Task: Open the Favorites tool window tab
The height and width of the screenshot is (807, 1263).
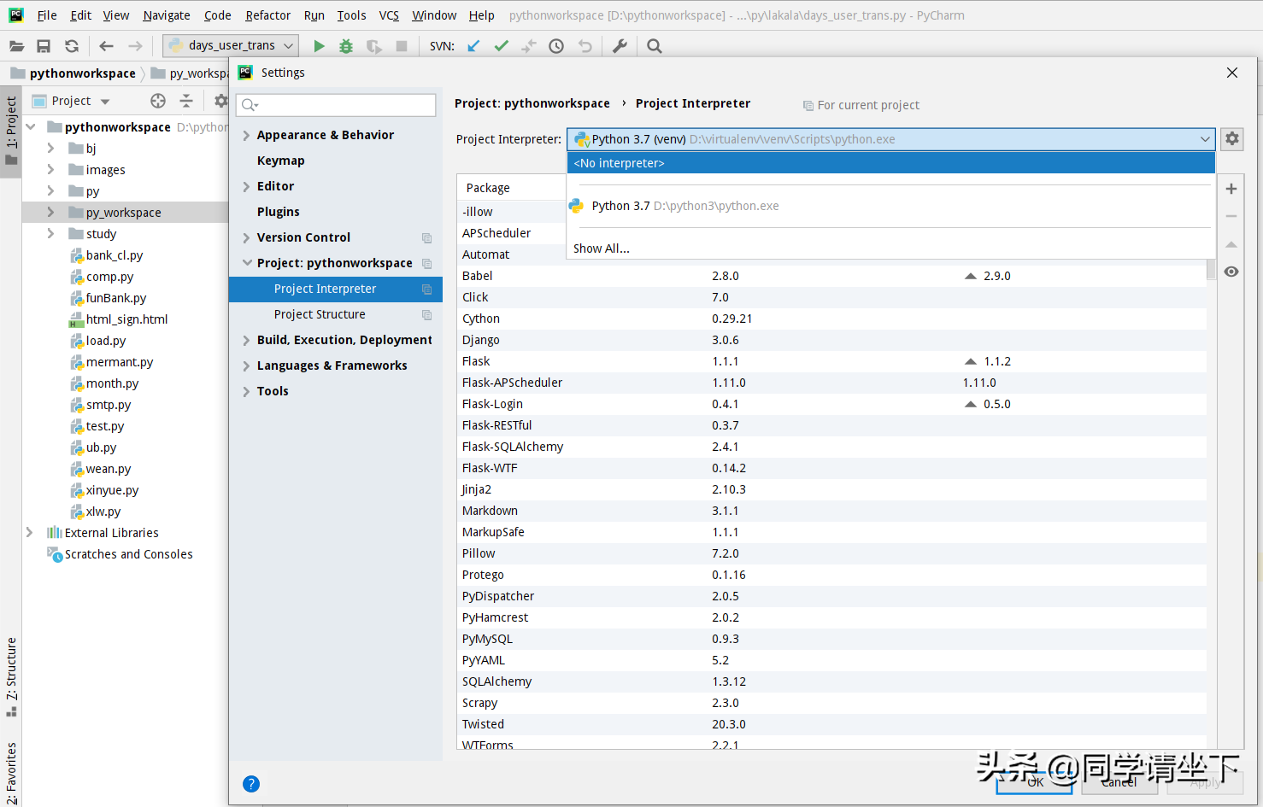Action: point(11,772)
